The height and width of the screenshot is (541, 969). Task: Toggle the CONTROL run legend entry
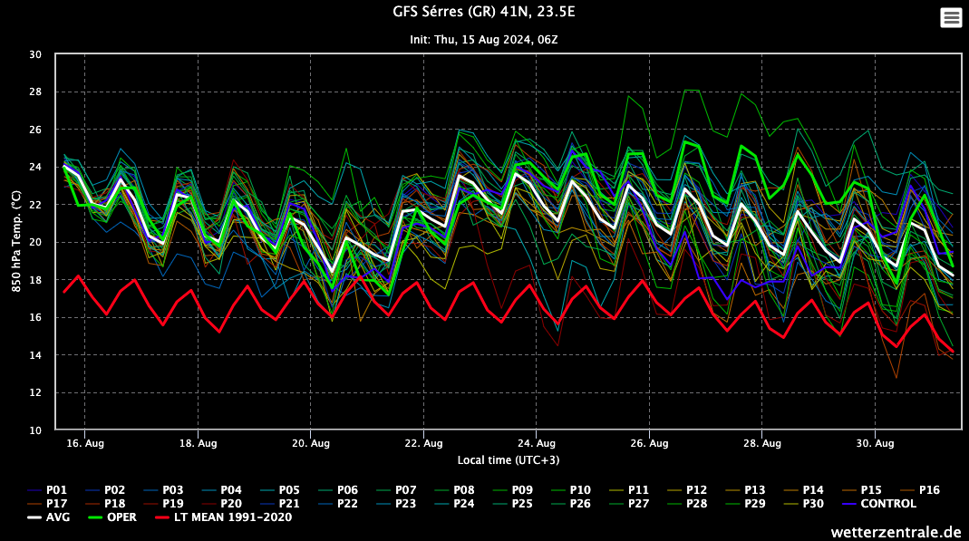coord(878,503)
